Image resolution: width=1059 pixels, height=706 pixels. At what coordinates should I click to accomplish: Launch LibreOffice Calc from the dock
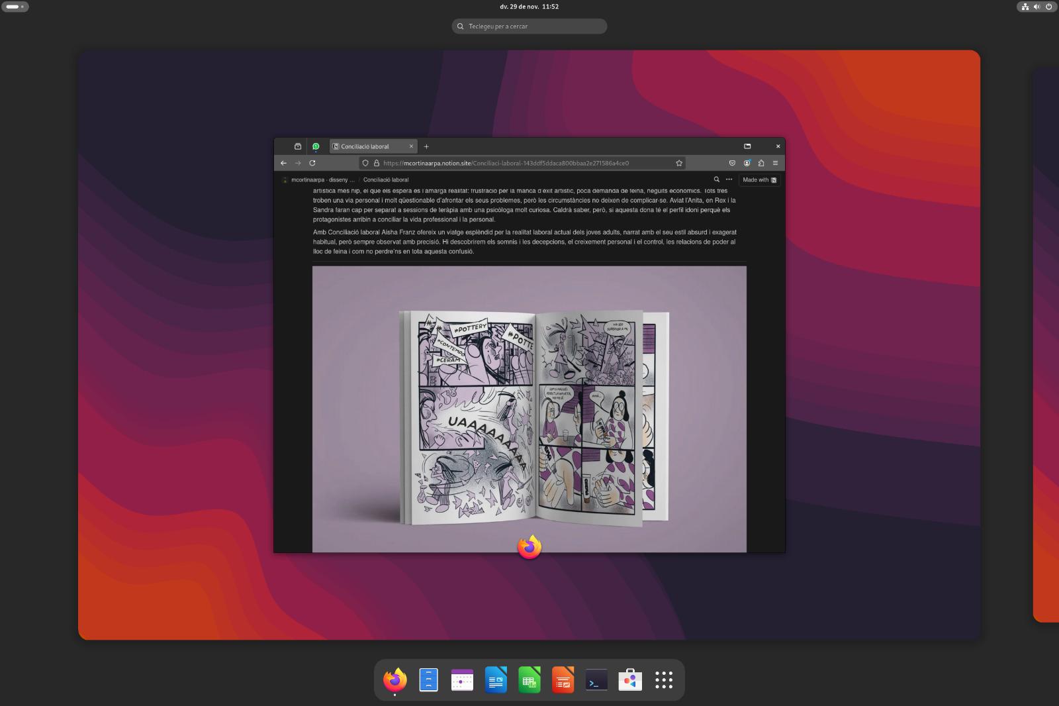pyautogui.click(x=529, y=680)
